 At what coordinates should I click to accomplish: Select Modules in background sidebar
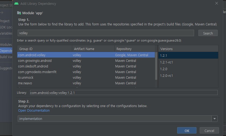6,44
